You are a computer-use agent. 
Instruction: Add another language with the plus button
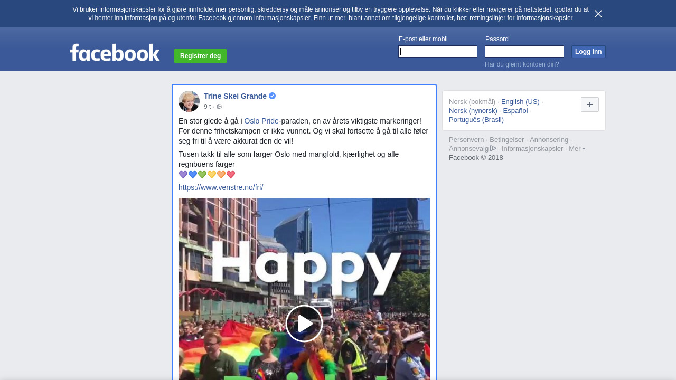click(590, 104)
